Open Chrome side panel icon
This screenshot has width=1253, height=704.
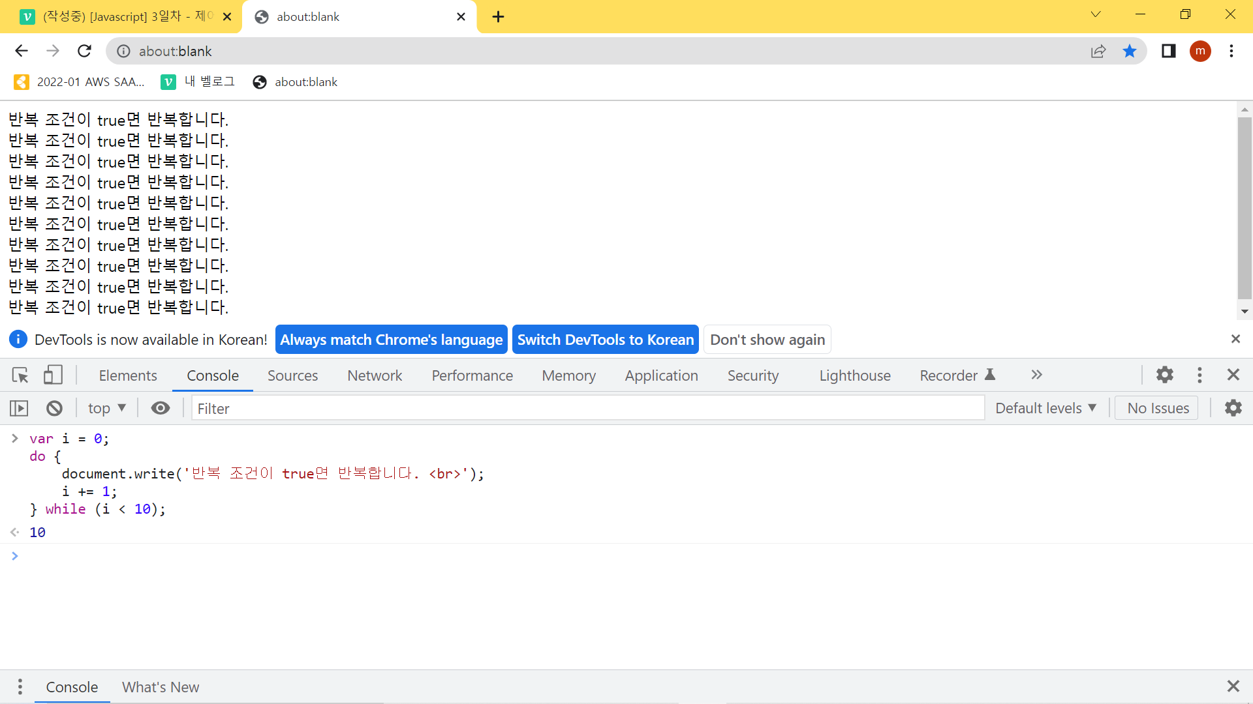pyautogui.click(x=1168, y=51)
